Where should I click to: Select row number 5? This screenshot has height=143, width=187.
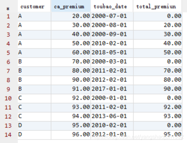click(9, 53)
